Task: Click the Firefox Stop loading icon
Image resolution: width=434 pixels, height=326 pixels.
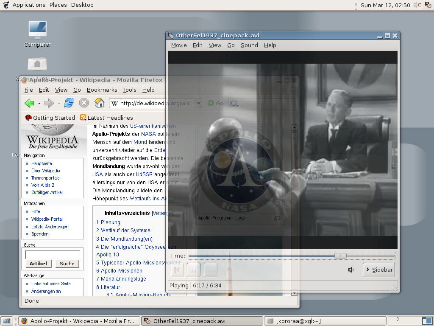Action: (x=83, y=103)
